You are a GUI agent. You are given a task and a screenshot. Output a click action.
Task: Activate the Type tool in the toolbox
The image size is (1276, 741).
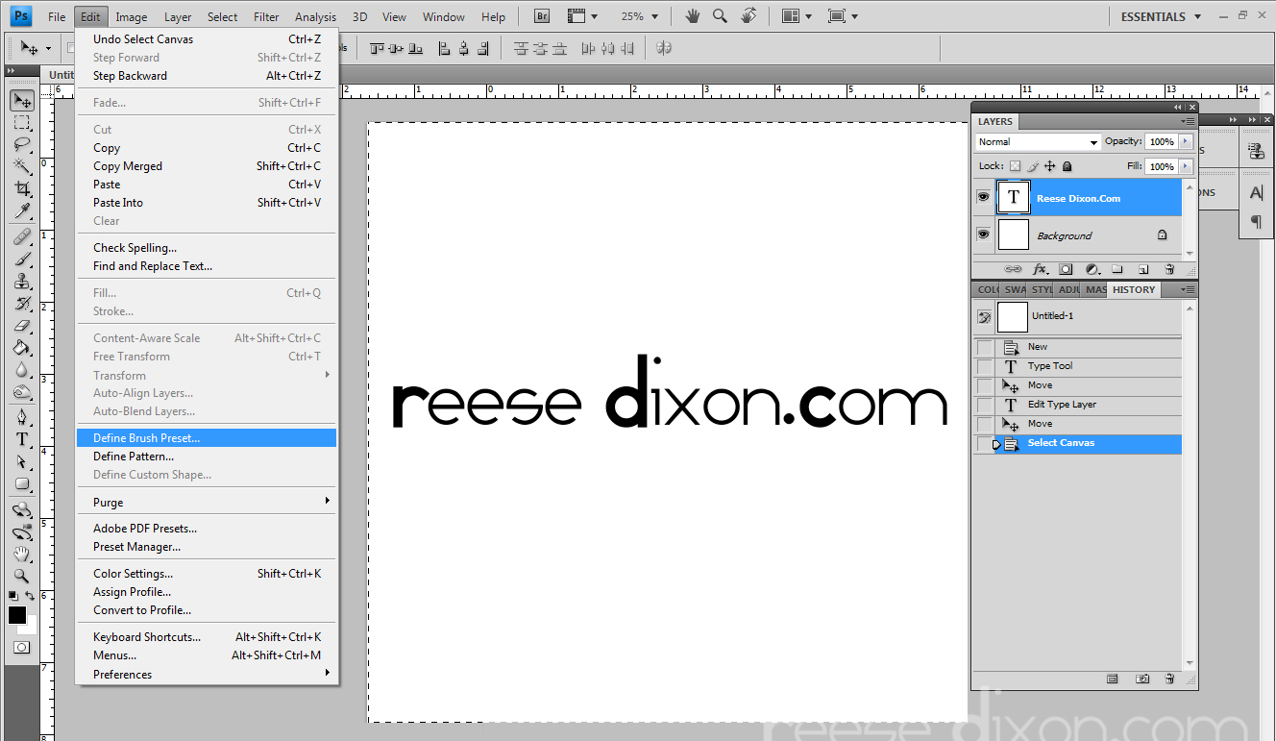(21, 438)
